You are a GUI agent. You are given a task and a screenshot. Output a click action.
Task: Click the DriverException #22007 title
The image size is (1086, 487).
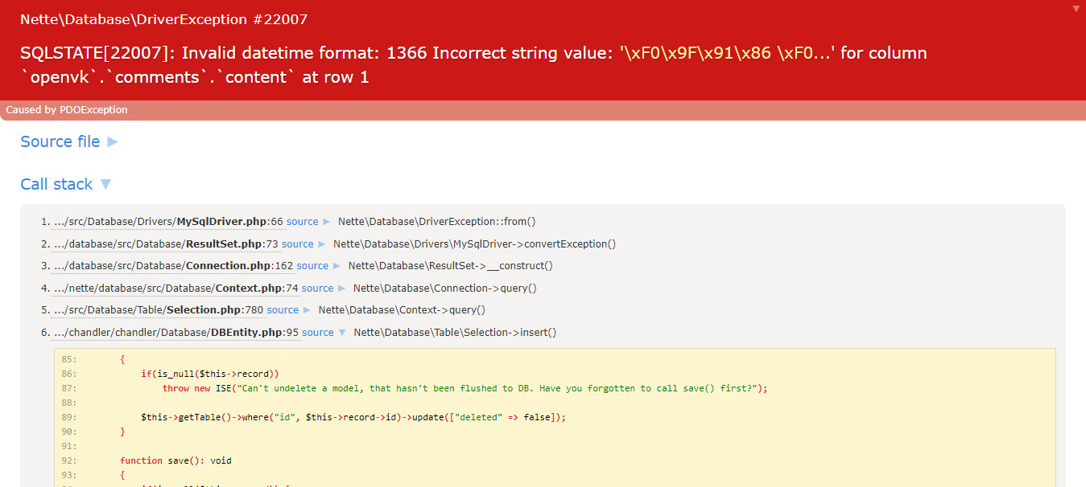pyautogui.click(x=163, y=19)
